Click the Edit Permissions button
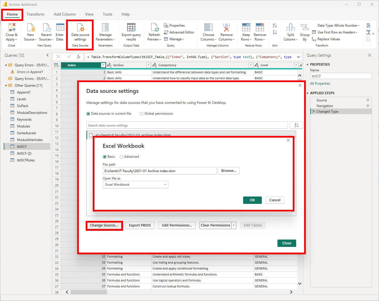The height and width of the screenshot is (301, 379). pos(177,225)
